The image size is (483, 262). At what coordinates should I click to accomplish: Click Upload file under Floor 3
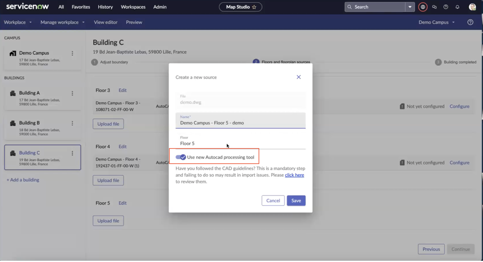coord(108,124)
